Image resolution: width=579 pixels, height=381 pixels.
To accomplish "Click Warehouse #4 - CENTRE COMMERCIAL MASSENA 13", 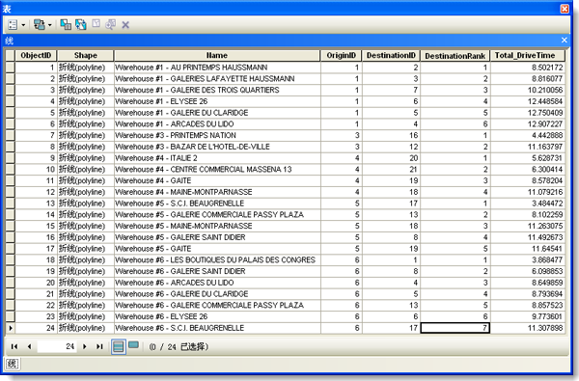I will [217, 169].
